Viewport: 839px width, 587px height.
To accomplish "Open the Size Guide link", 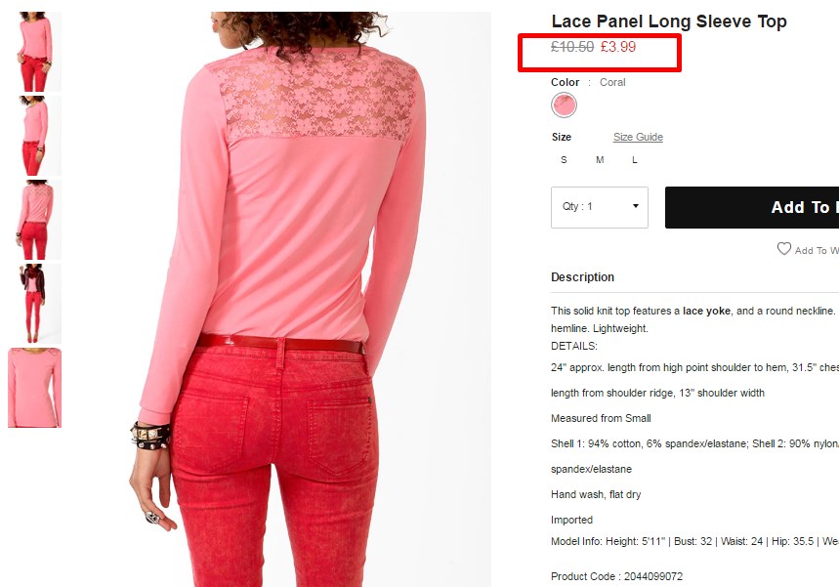I will (638, 137).
